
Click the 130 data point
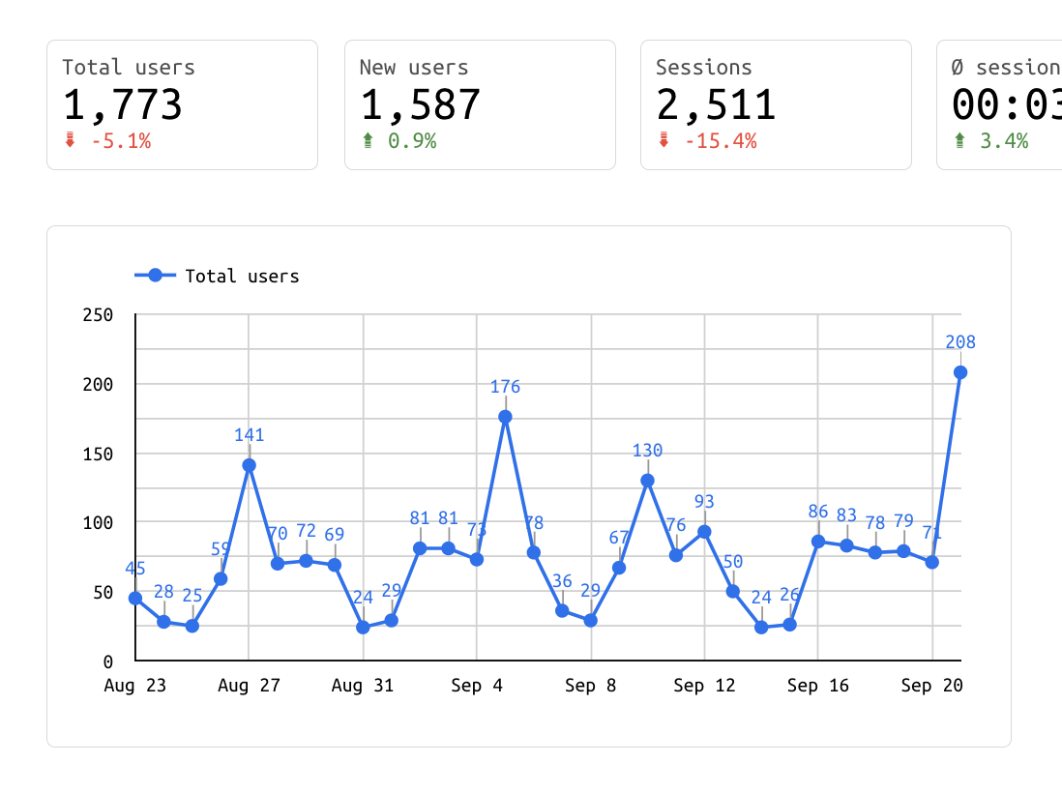647,481
